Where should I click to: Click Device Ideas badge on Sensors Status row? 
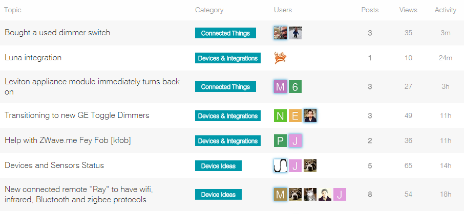click(218, 166)
